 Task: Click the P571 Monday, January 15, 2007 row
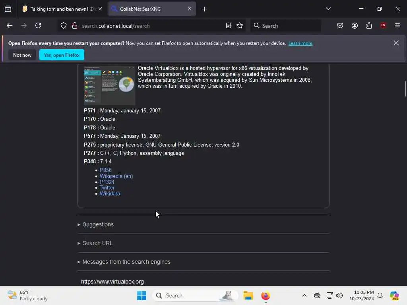pos(122,111)
